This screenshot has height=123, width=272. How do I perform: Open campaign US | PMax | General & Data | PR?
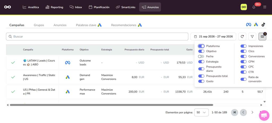(x=39, y=92)
